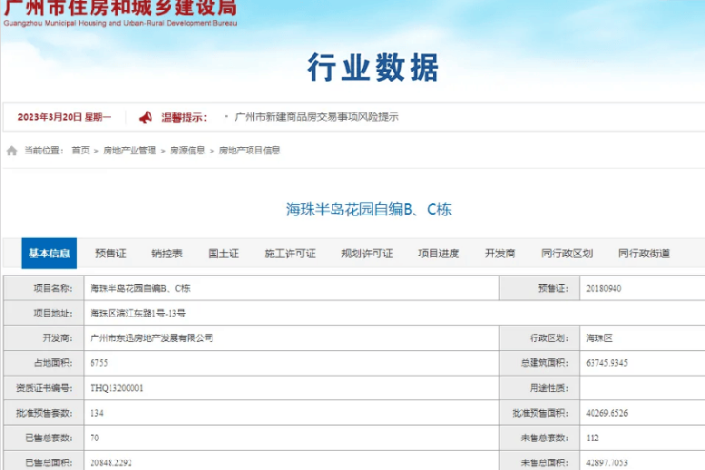Click the red megaphone notice icon

146,117
